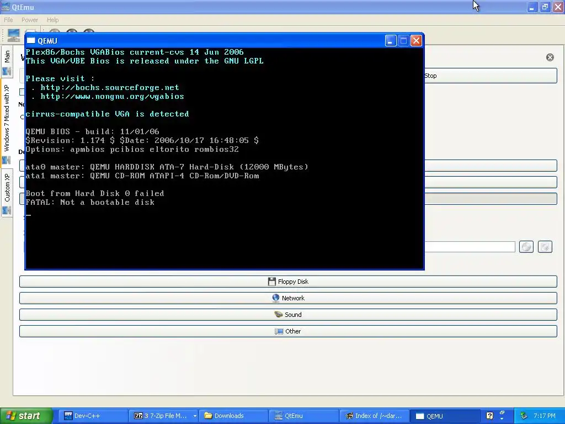This screenshot has width=565, height=424.
Task: Expand the Sound section
Action: 288,315
